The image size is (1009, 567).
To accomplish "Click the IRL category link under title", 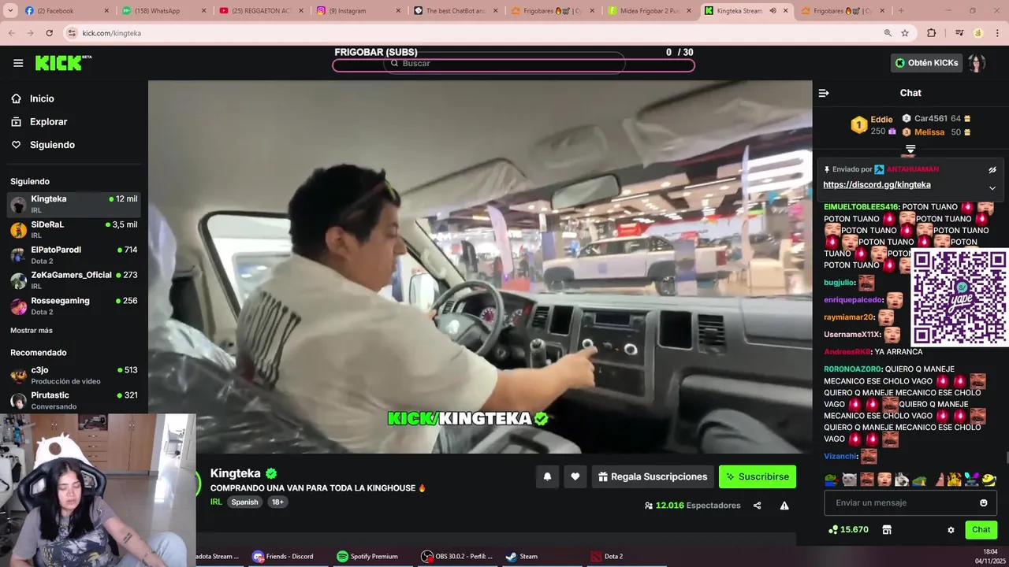I will pos(216,502).
